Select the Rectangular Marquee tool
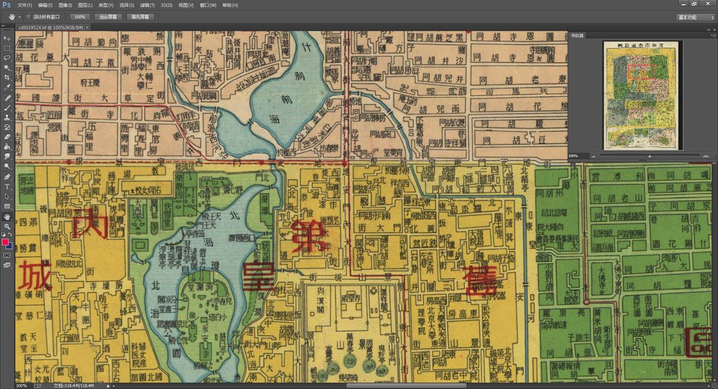Screen dimensions: 718x389 click(7, 48)
